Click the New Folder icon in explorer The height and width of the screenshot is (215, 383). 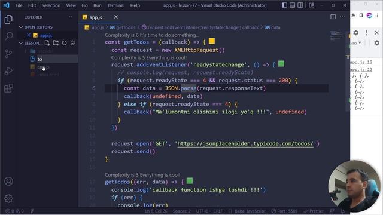pos(56,43)
